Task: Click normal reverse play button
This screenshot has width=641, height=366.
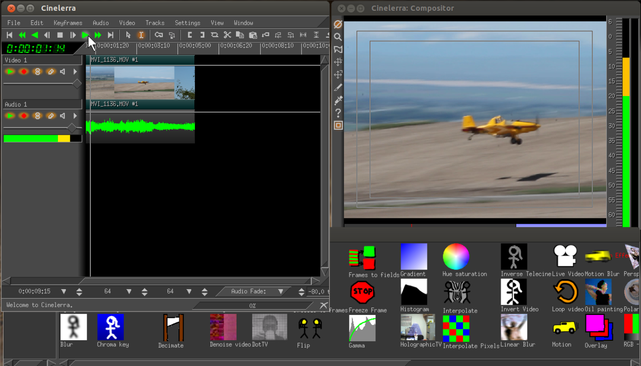Action: tap(35, 35)
